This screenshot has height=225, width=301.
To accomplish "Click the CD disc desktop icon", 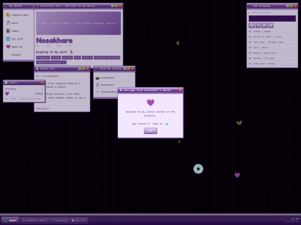I will (x=198, y=169).
